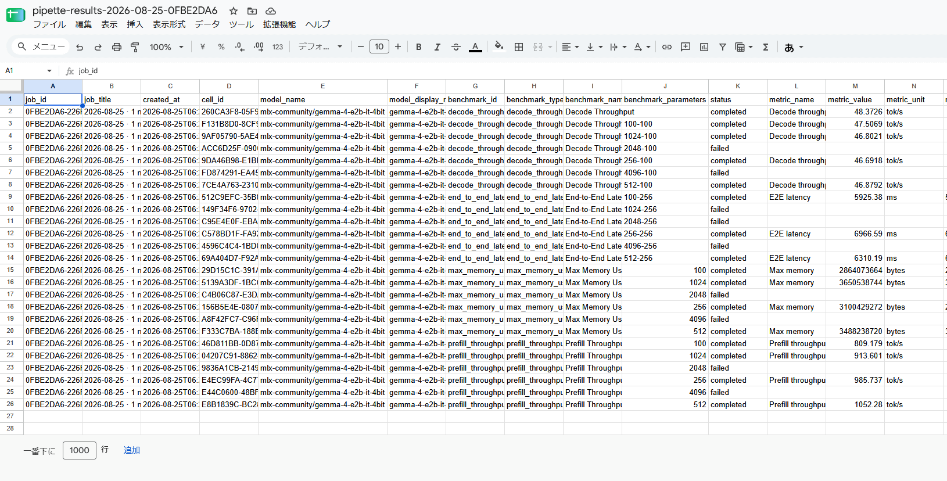Image resolution: width=947 pixels, height=481 pixels.
Task: Create a filter with funnel icon
Action: click(x=723, y=47)
